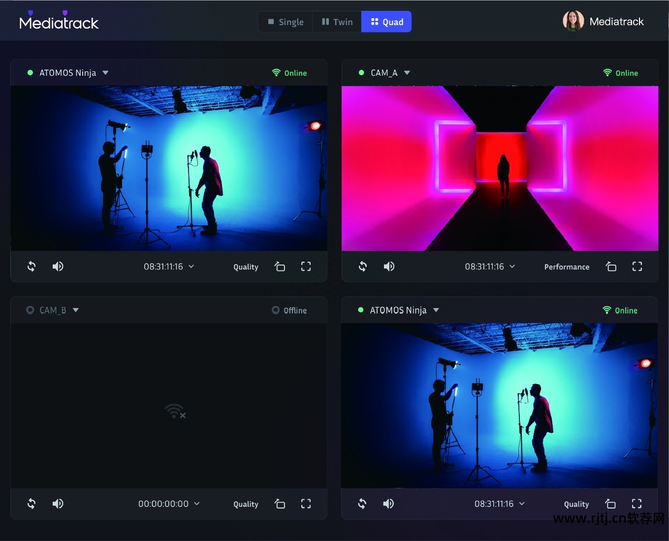Toggle the speaker on CAM_A feed
Image resolution: width=669 pixels, height=541 pixels.
(x=389, y=267)
